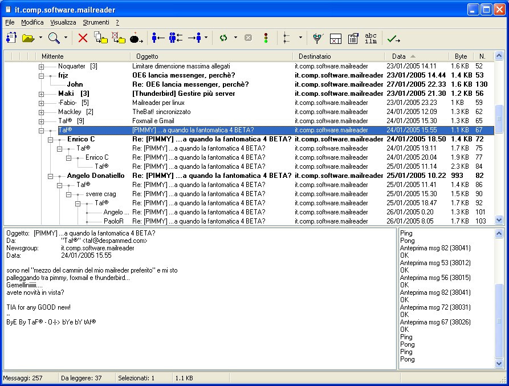Image resolution: width=509 pixels, height=386 pixels.
Task: Sort by Oggetto column header
Action: (x=211, y=56)
